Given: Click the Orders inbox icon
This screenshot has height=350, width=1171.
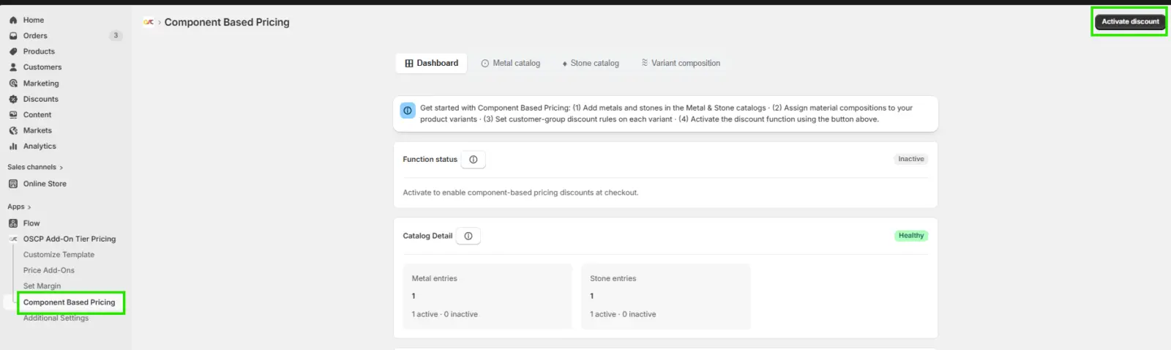Looking at the screenshot, I should (13, 36).
